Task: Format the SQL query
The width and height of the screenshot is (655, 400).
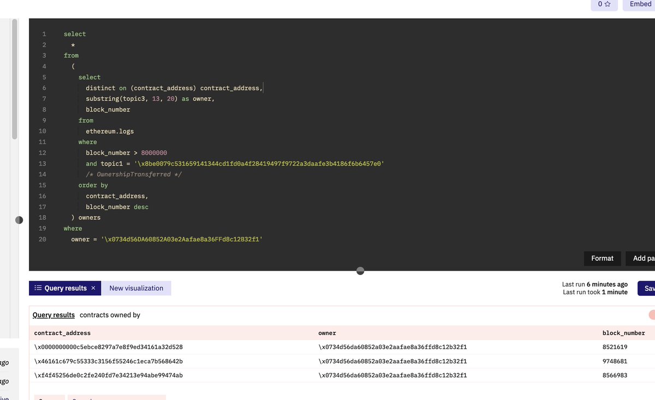Action: pos(602,258)
